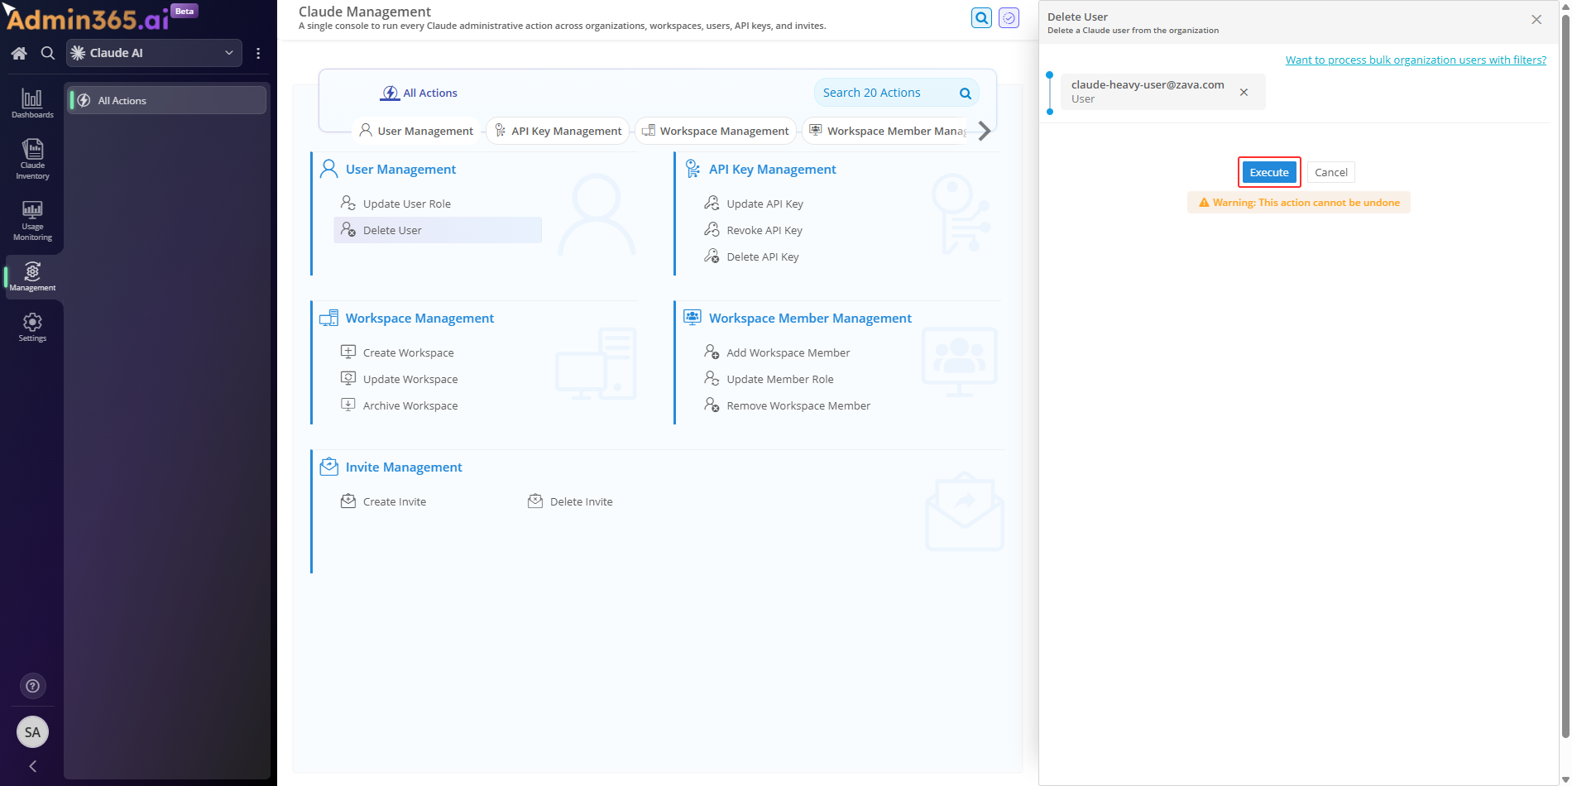
Task: Open the Workspace Member Management heading
Action: [810, 318]
